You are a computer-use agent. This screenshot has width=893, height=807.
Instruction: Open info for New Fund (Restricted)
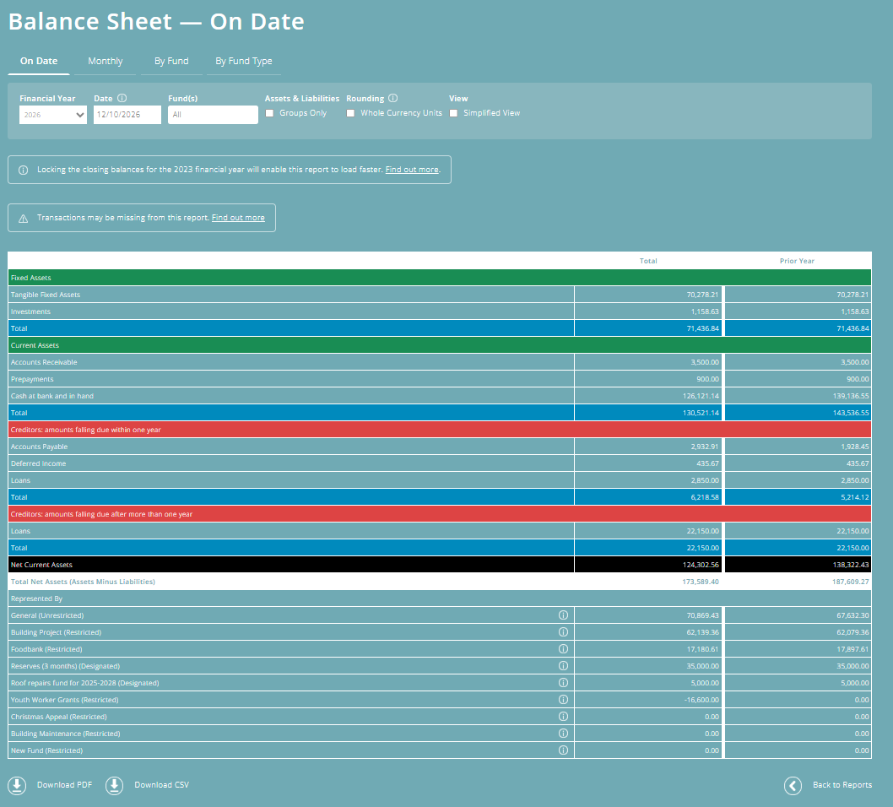click(x=563, y=750)
